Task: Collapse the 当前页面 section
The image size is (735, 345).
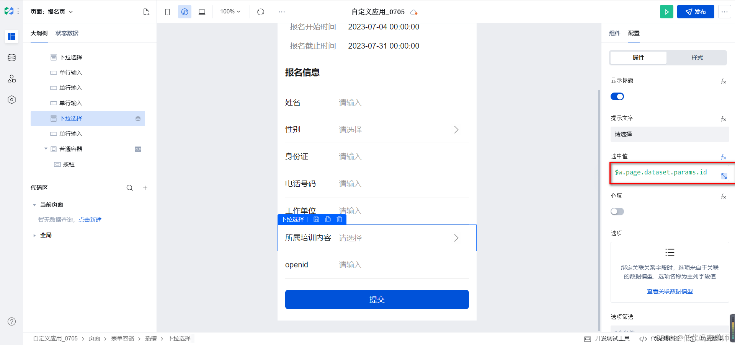Action: [34, 205]
